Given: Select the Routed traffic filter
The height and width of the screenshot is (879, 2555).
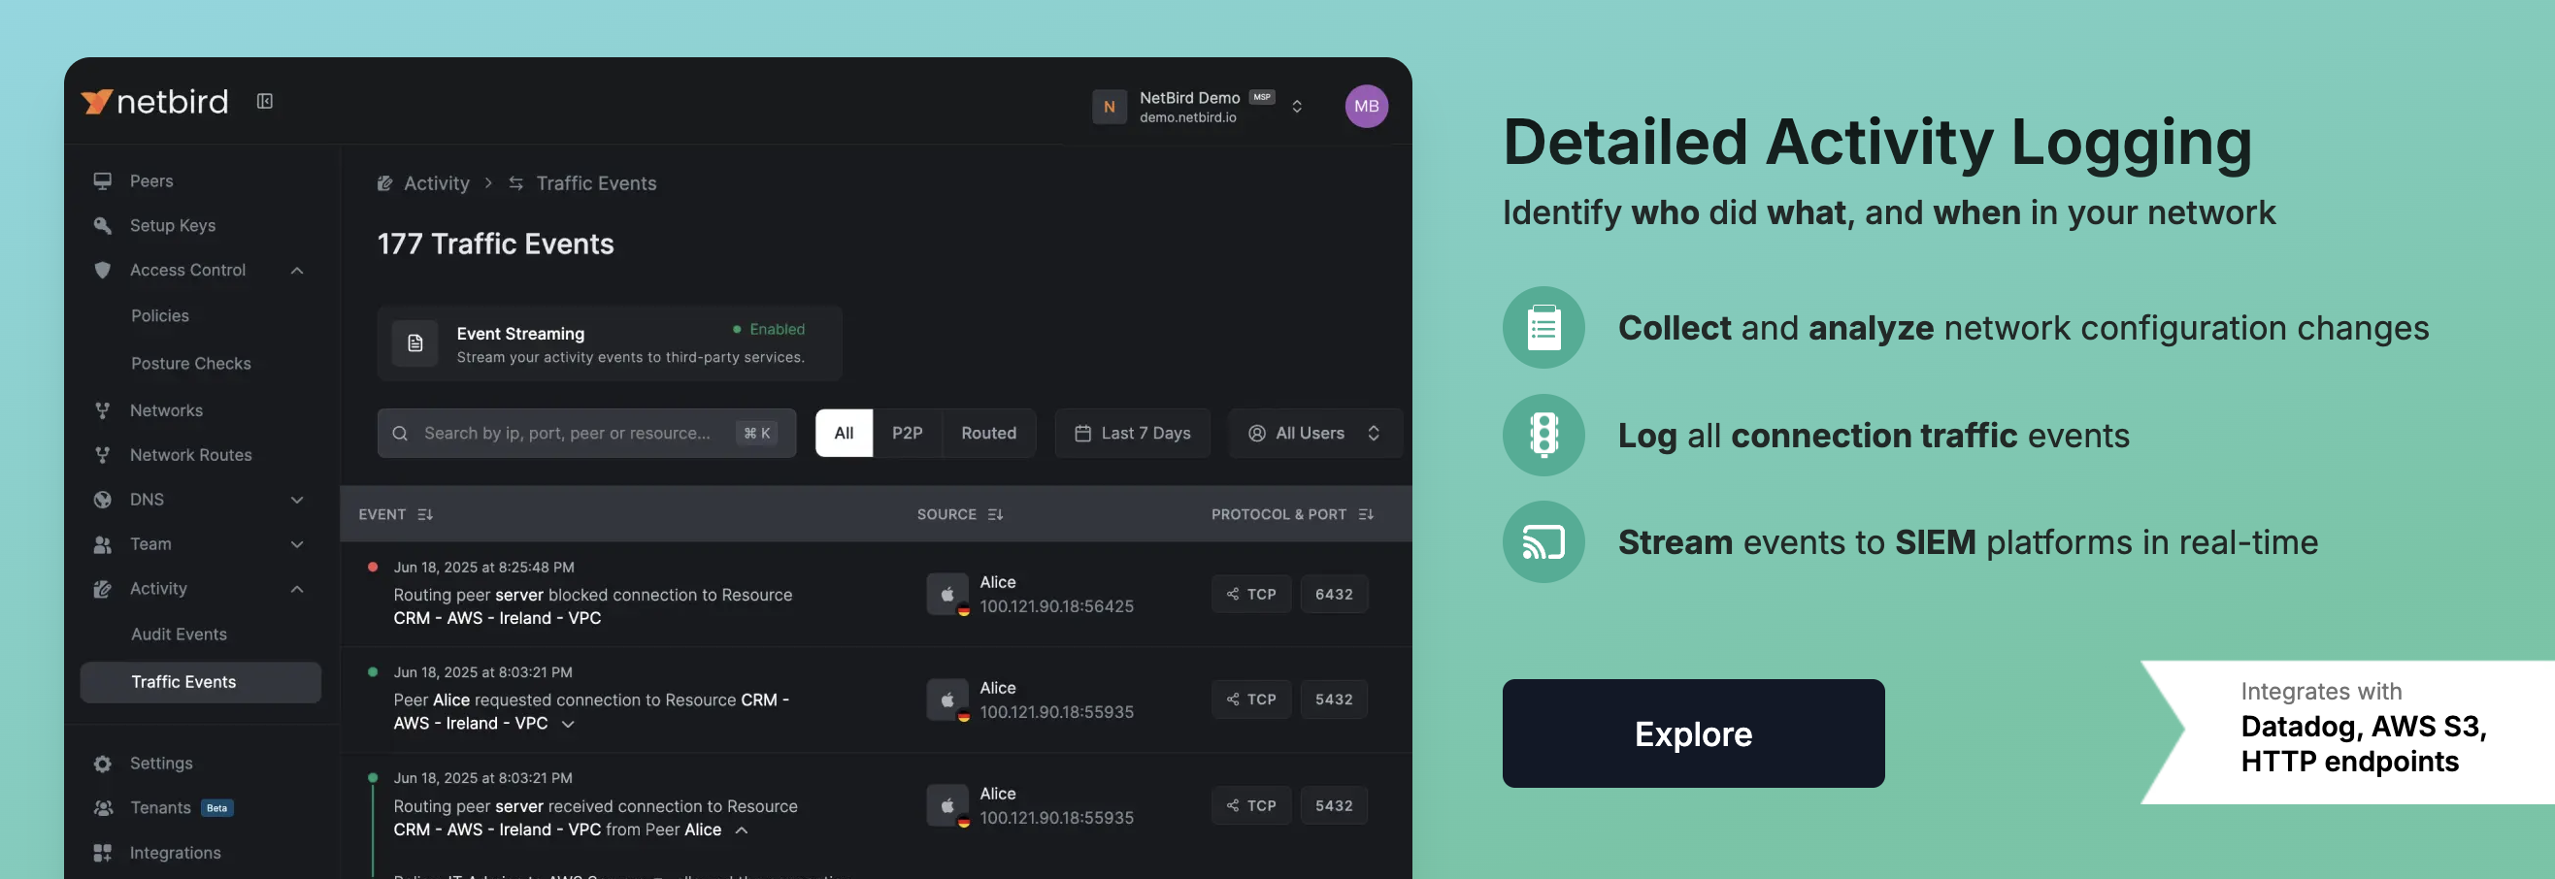Looking at the screenshot, I should (x=988, y=434).
